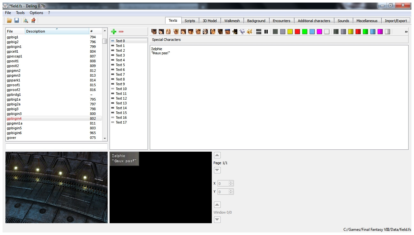Image resolution: width=414 pixels, height=235 pixels.
Task: Sort the list by Description column header
Action: [x=57, y=31]
